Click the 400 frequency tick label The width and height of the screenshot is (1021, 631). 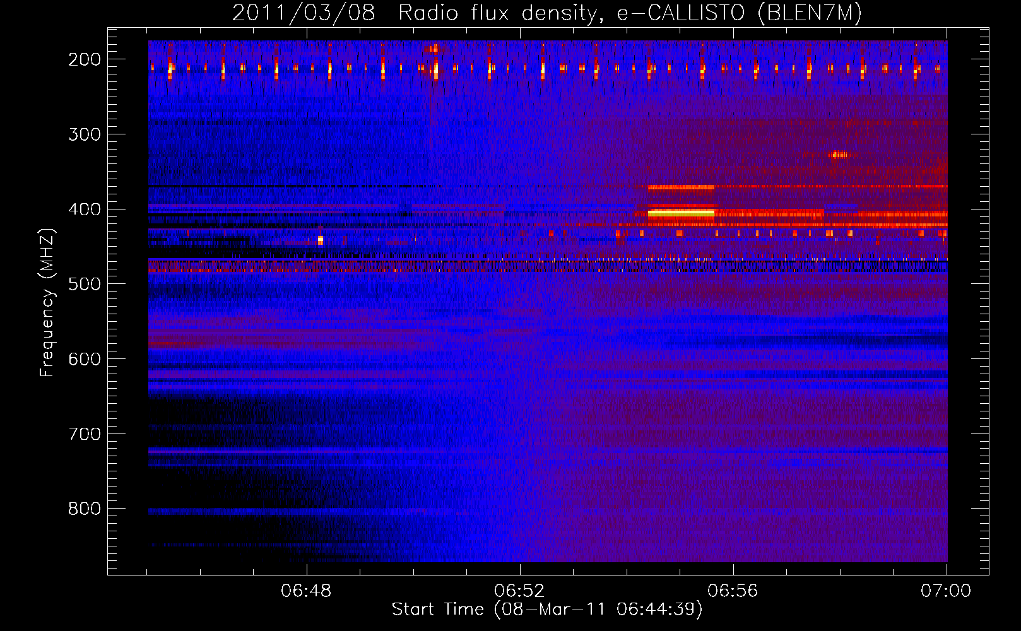(85, 209)
